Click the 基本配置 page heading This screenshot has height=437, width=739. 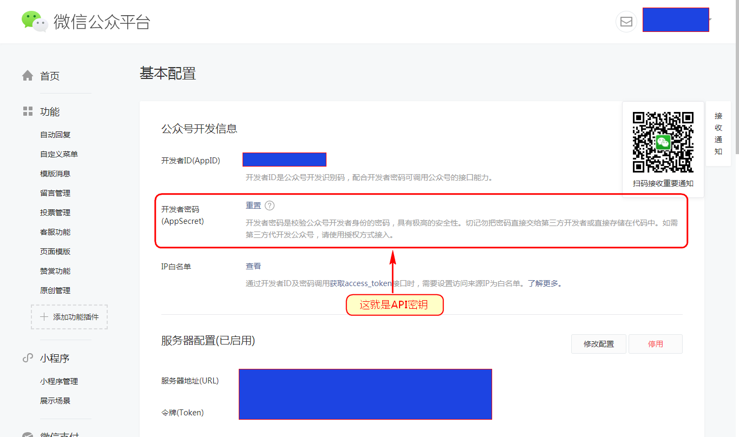tap(168, 74)
